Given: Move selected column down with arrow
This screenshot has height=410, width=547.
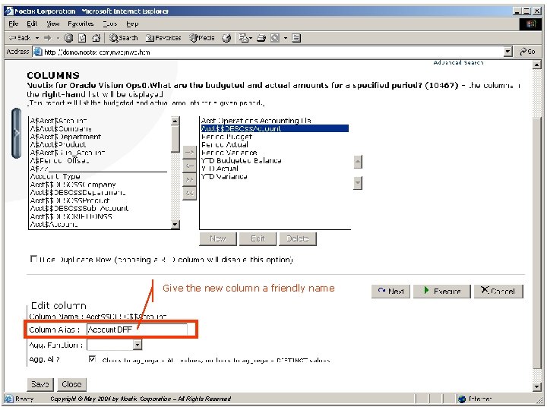Looking at the screenshot, I should (358, 183).
